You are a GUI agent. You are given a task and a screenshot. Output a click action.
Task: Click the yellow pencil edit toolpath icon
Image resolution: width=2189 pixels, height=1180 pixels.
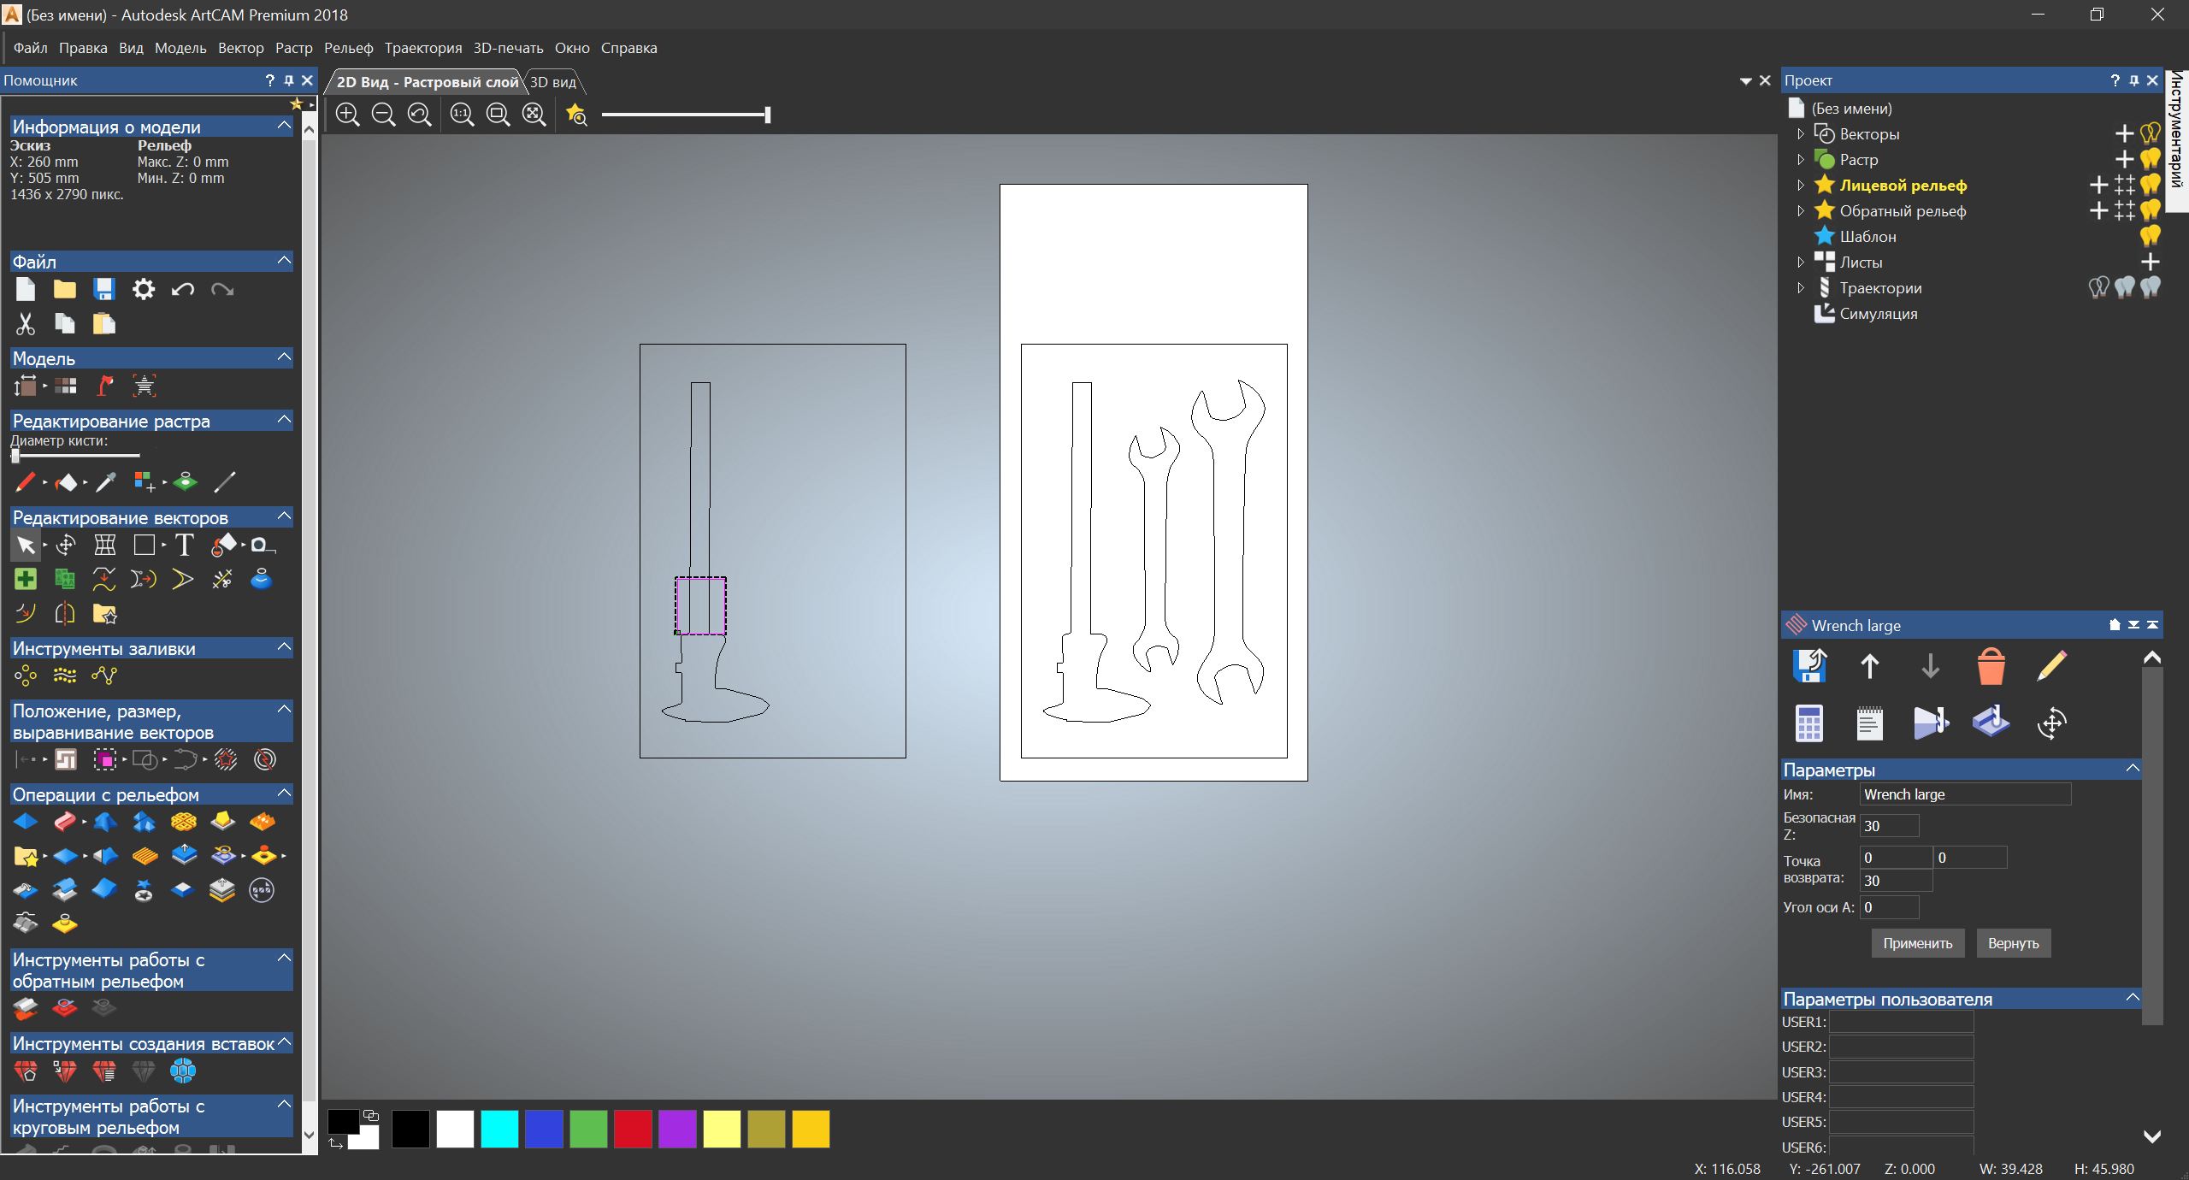2051,666
